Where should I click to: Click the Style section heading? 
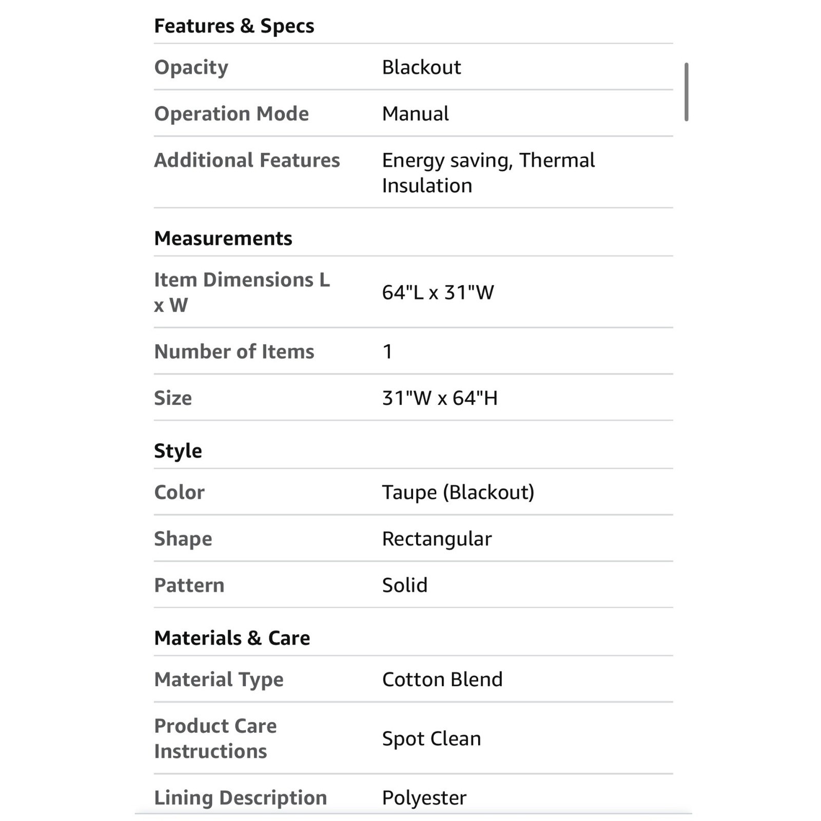tap(178, 451)
